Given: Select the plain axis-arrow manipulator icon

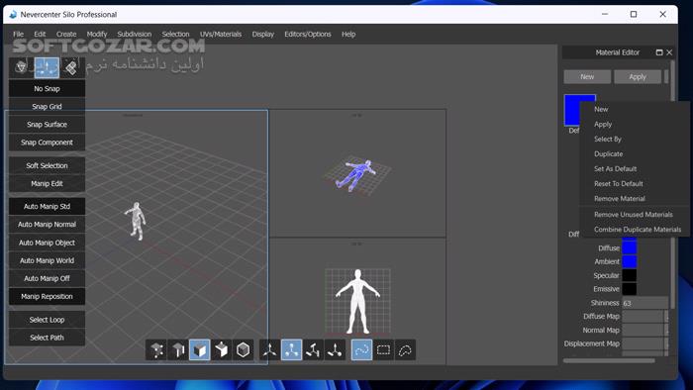Looking at the screenshot, I should pyautogui.click(x=269, y=350).
